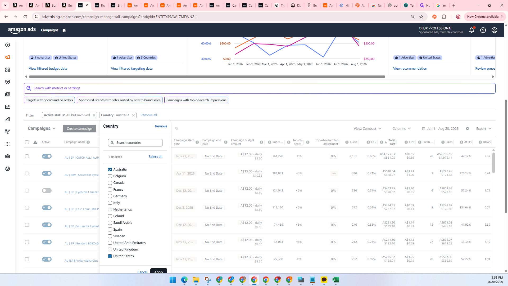Click the table settings gear near date range
Viewport: 508px width, 286px height.
point(467,129)
